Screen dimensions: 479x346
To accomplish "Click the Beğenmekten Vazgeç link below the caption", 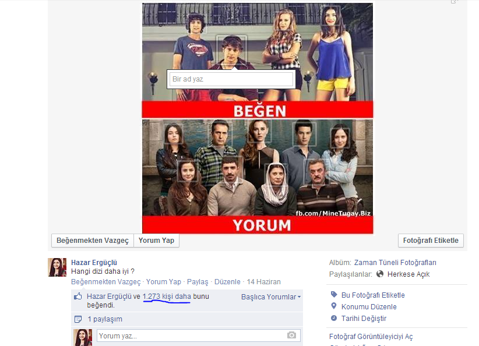I will pyautogui.click(x=106, y=282).
